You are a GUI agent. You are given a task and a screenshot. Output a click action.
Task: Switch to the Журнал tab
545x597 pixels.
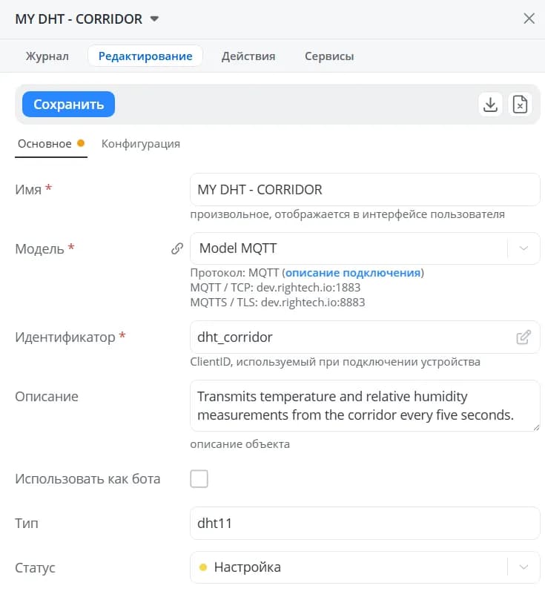(47, 56)
